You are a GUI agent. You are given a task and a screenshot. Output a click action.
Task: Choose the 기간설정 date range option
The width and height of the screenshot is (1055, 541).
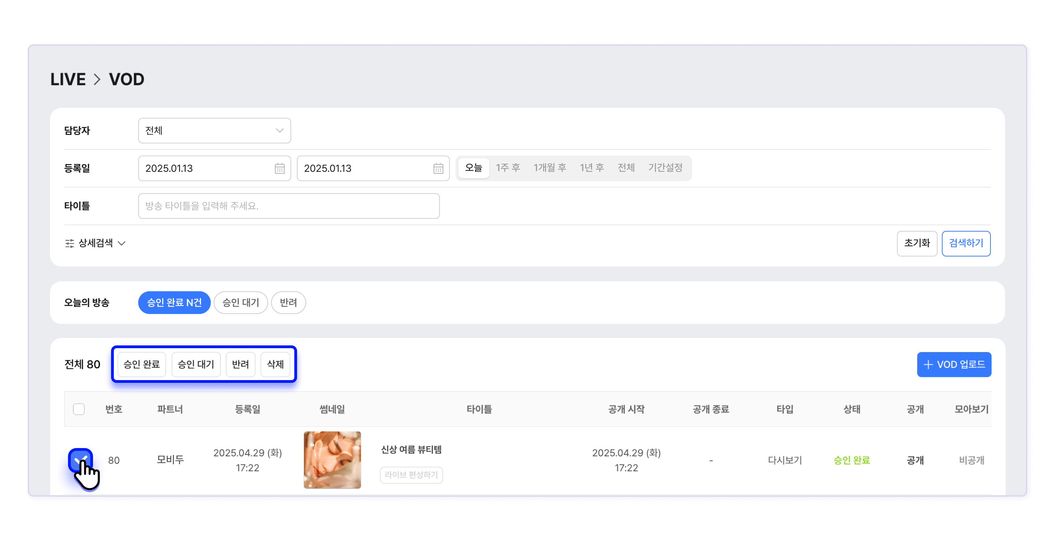(x=665, y=168)
